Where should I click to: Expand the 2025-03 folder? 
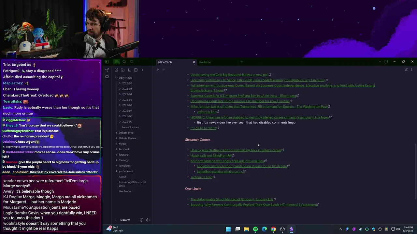point(127,89)
